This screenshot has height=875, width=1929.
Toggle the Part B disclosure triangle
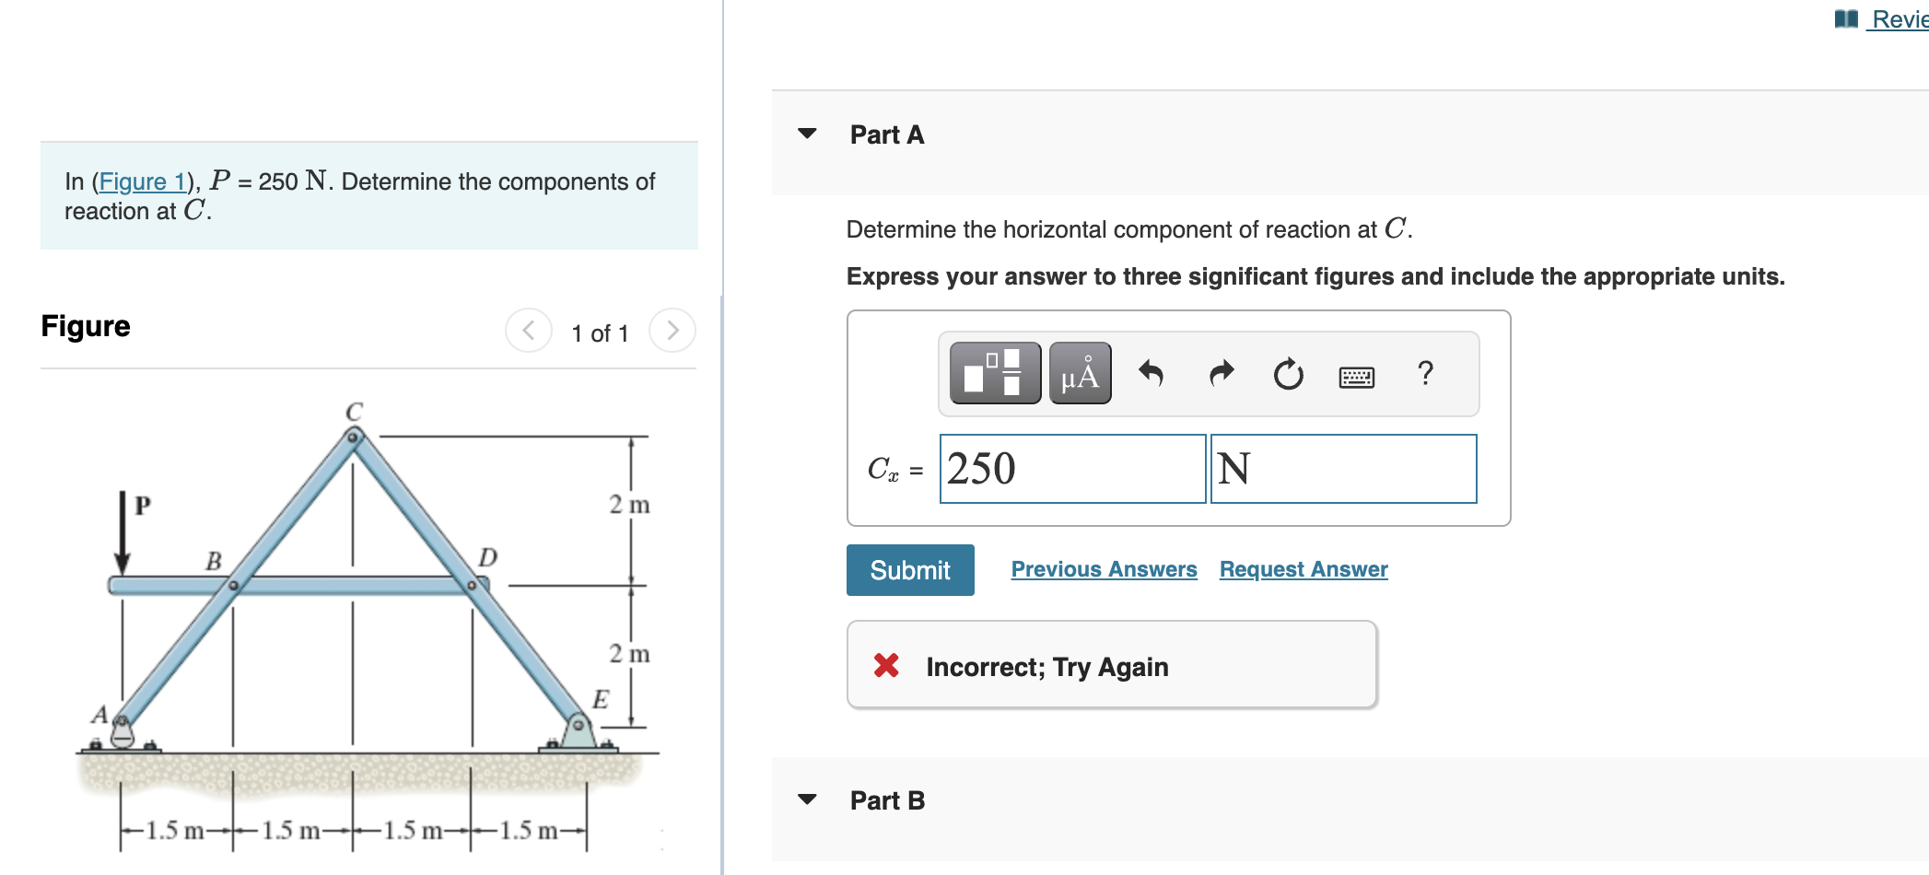[807, 799]
